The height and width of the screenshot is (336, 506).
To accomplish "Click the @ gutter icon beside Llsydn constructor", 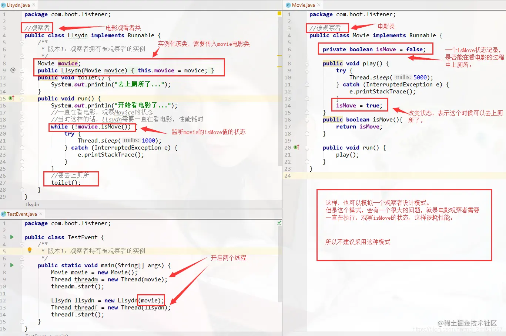I will tap(13, 70).
